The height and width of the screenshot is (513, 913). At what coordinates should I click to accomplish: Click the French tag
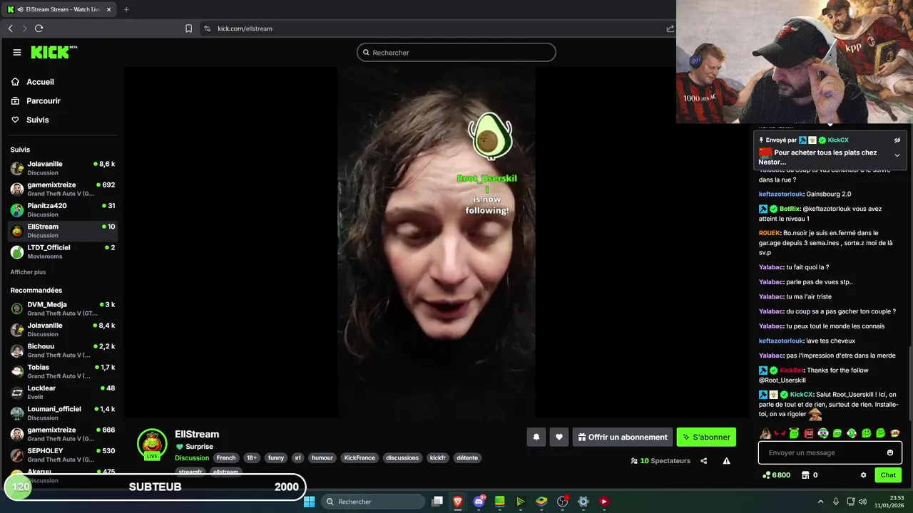226,458
